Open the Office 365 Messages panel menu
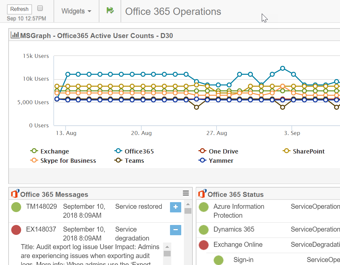This screenshot has width=340, height=265. tap(186, 193)
